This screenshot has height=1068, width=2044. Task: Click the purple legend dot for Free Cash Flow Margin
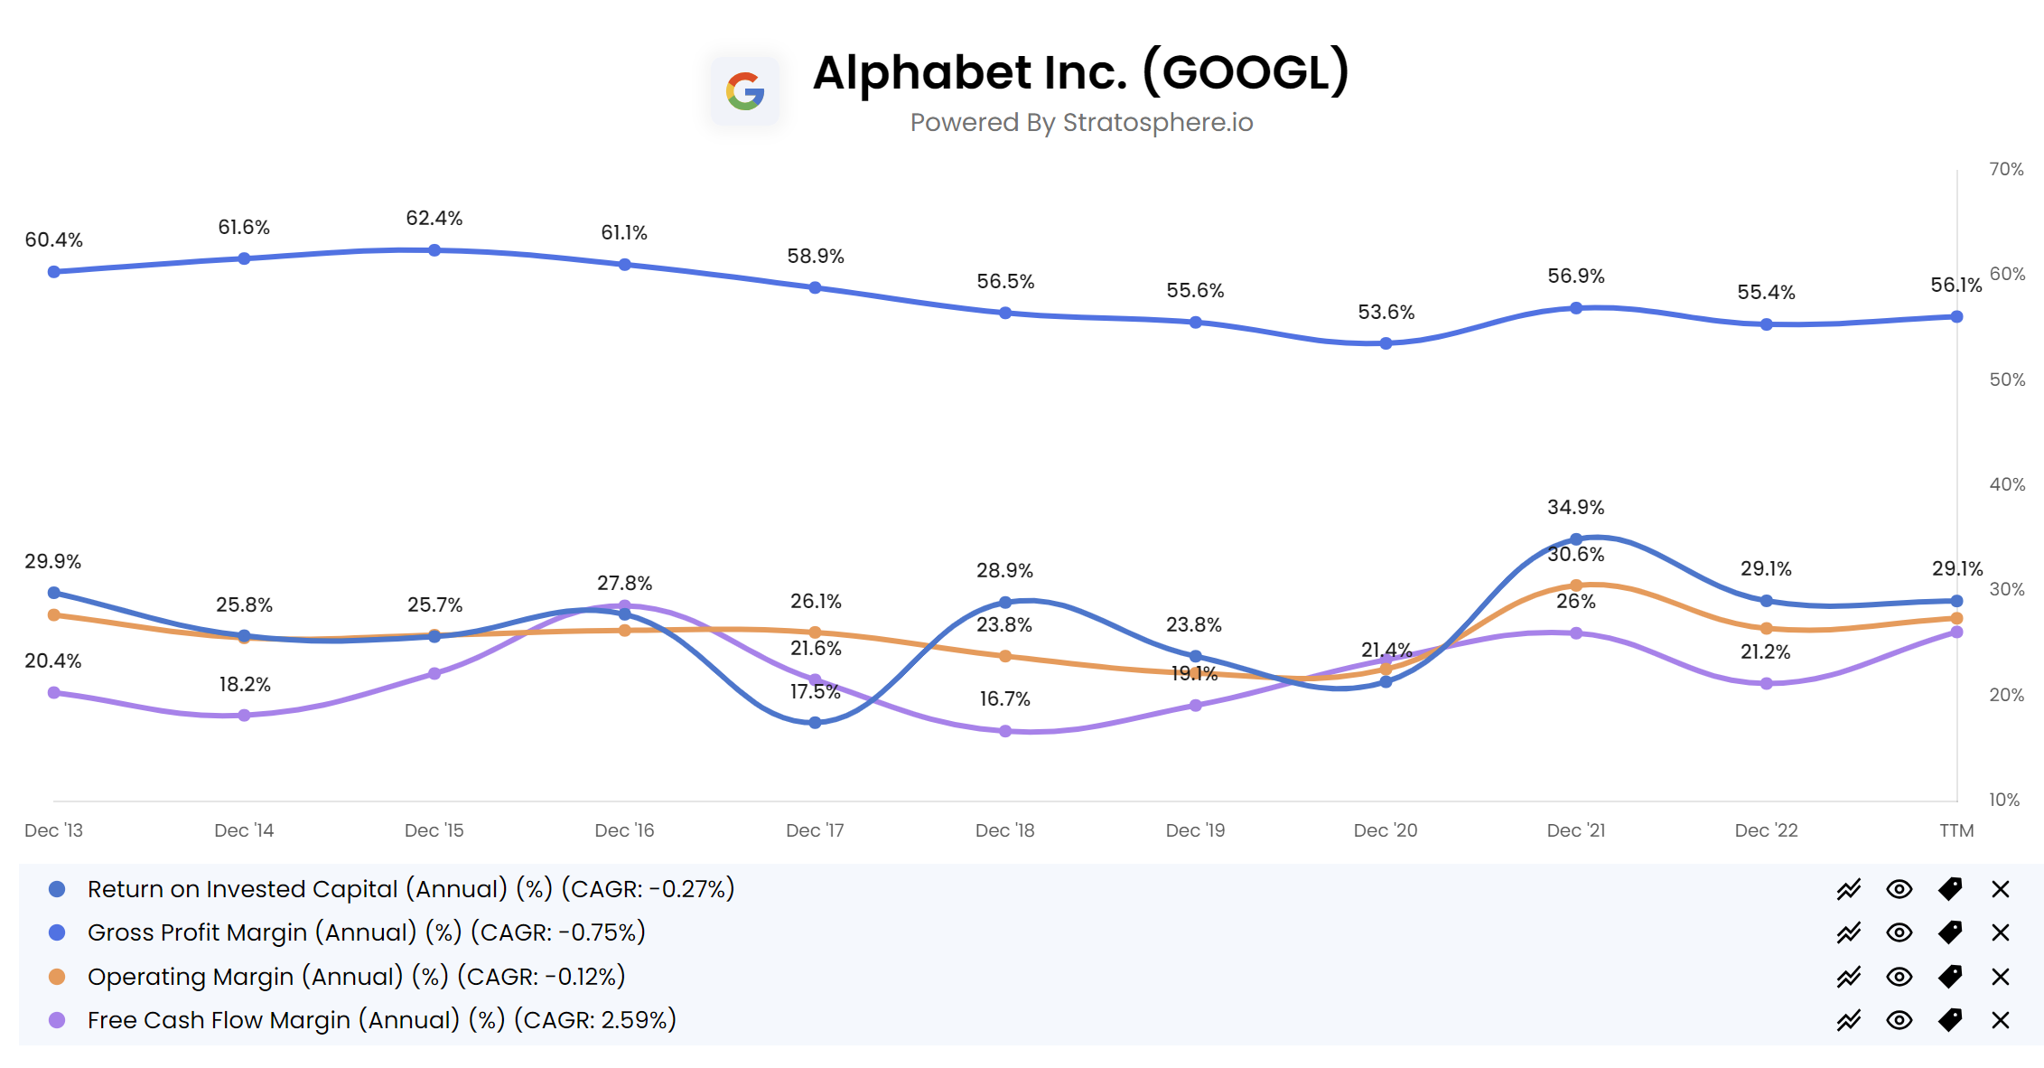point(57,1020)
